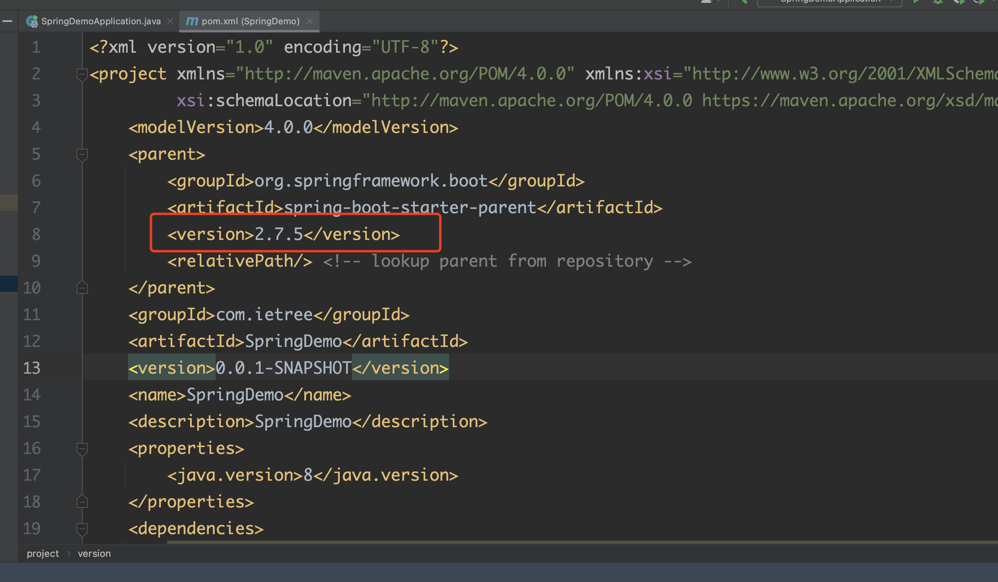Click the 0.0.1-SNAPSHOT version value
Screen dimensions: 998x582
(283, 368)
